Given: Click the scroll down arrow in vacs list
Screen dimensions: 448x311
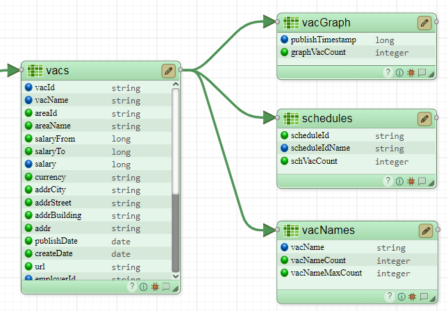Looking at the screenshot, I should pyautogui.click(x=176, y=277).
